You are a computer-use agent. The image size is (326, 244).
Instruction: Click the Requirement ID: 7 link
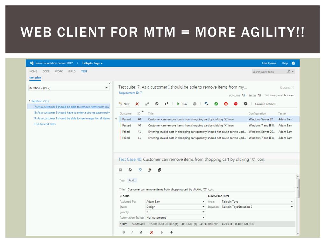click(130, 93)
